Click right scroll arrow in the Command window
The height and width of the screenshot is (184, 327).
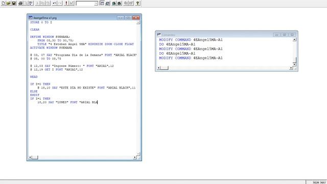tap(291, 68)
